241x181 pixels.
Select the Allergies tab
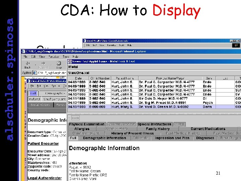pyautogui.click(x=82, y=129)
